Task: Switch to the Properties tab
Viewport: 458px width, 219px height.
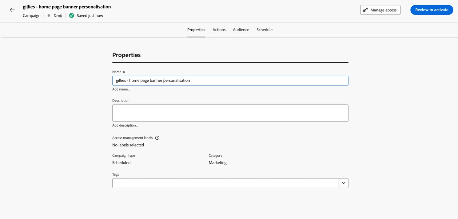Action: coord(196,30)
